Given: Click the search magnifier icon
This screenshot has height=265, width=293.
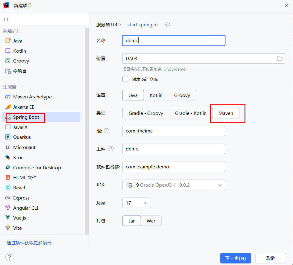Looking at the screenshot, I should [6, 20].
